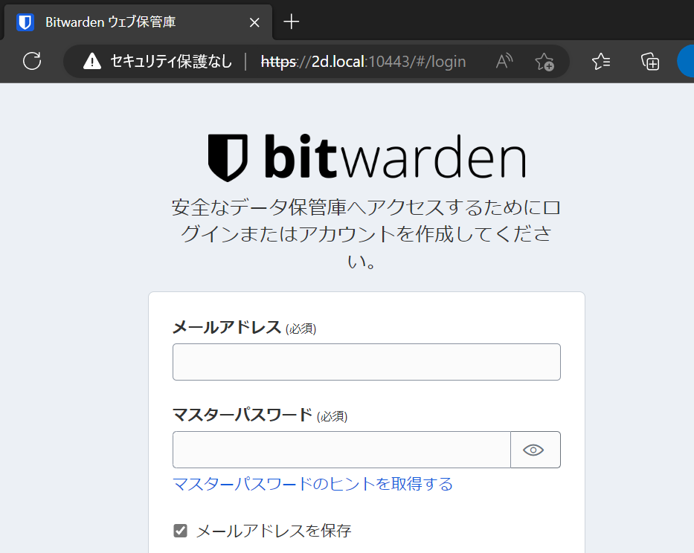Select the Bitwarden ウェブ保管庫 tab
Viewport: 694px width, 553px height.
112,22
